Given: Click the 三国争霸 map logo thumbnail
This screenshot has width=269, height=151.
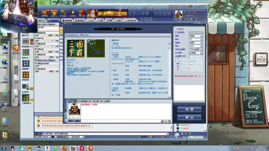Looking at the screenshot, I should 76,48.
